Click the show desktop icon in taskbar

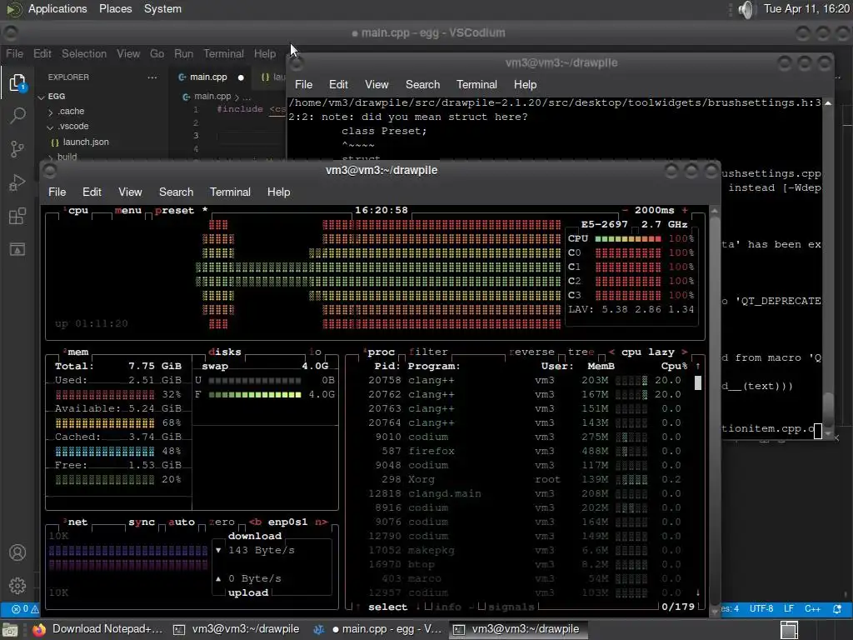(9, 630)
